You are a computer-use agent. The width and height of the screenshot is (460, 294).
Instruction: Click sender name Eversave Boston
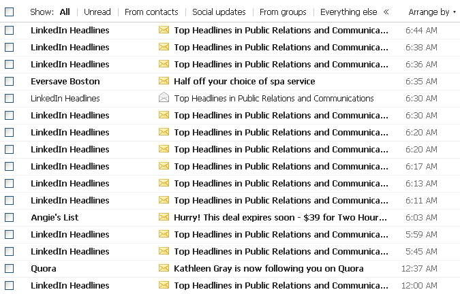pos(65,81)
